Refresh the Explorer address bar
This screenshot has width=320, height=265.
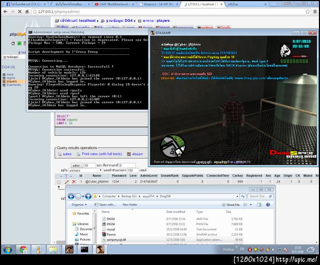[243, 196]
